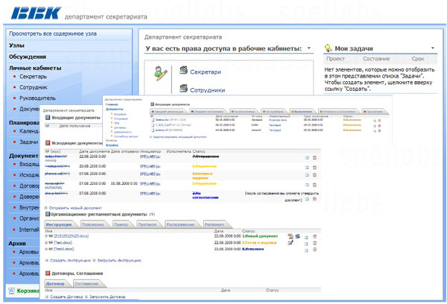The height and width of the screenshot is (304, 447).
Task: Open the Руководитель personal cabinet link
Action: [x=38, y=98]
